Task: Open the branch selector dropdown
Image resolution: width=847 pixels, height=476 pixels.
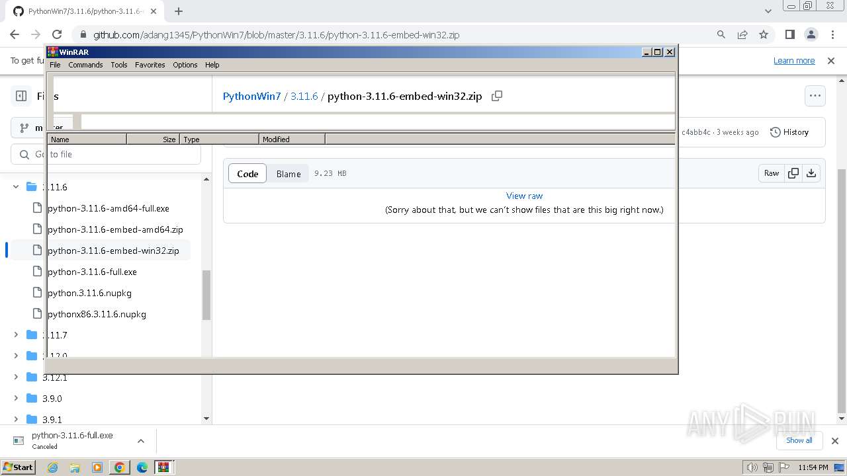Action: click(x=41, y=128)
